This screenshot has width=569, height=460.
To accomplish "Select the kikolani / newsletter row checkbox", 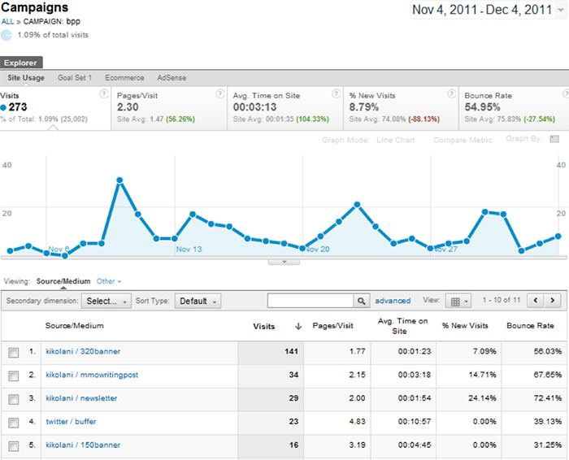I will click(x=13, y=398).
